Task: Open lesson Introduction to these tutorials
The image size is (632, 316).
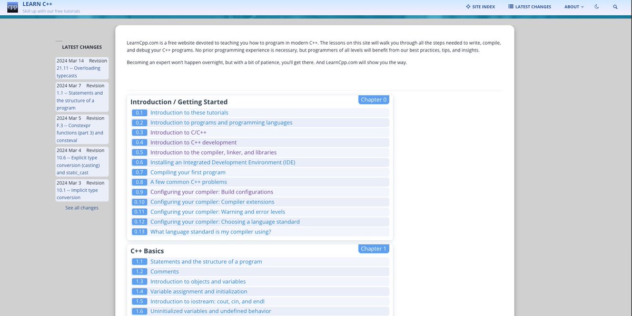Action: pos(189,113)
